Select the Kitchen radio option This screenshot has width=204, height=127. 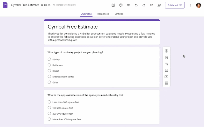click(x=49, y=59)
